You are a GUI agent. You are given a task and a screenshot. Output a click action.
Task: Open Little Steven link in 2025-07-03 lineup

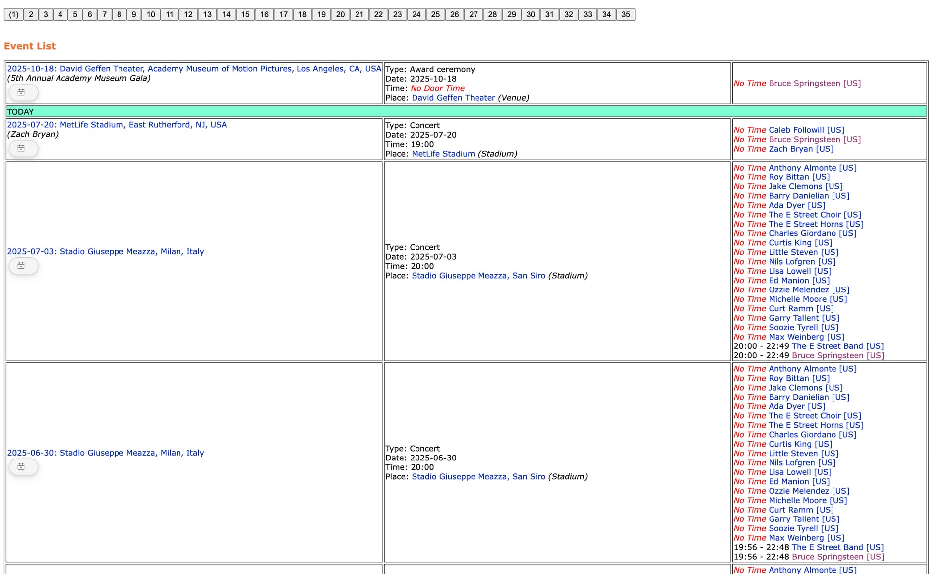(803, 252)
